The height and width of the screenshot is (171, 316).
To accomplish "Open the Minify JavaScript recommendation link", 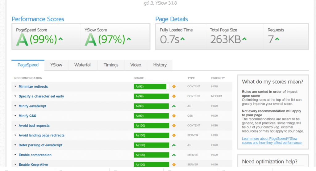I will [x=32, y=106].
